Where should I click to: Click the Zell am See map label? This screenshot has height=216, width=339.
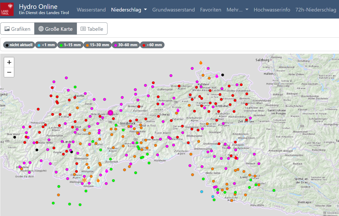click(246, 122)
